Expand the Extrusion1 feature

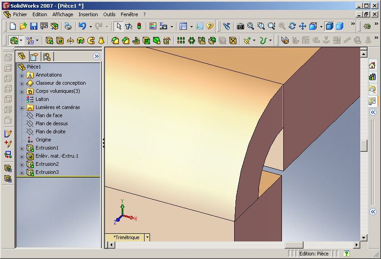(22, 149)
